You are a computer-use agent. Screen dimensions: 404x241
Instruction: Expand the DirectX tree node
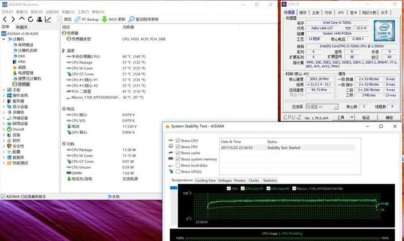[4, 129]
